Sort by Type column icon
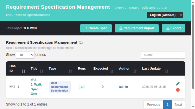The image size is (195, 109). (70, 71)
